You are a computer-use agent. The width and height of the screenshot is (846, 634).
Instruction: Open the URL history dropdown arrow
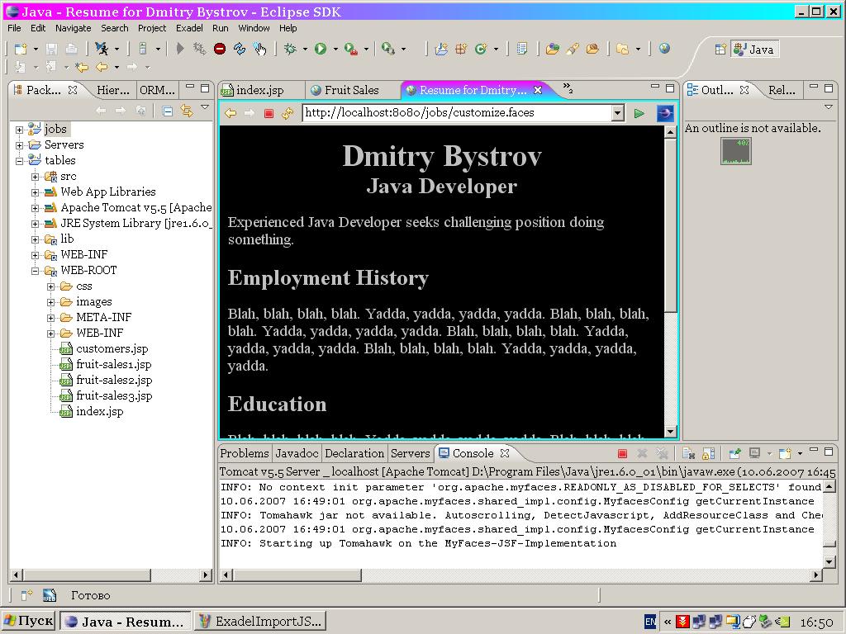618,113
